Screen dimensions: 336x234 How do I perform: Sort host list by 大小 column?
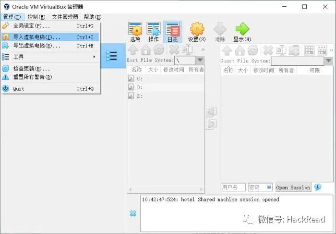pyautogui.click(x=153, y=70)
